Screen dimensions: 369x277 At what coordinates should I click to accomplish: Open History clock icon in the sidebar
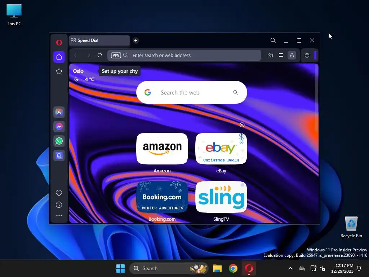coord(59,205)
